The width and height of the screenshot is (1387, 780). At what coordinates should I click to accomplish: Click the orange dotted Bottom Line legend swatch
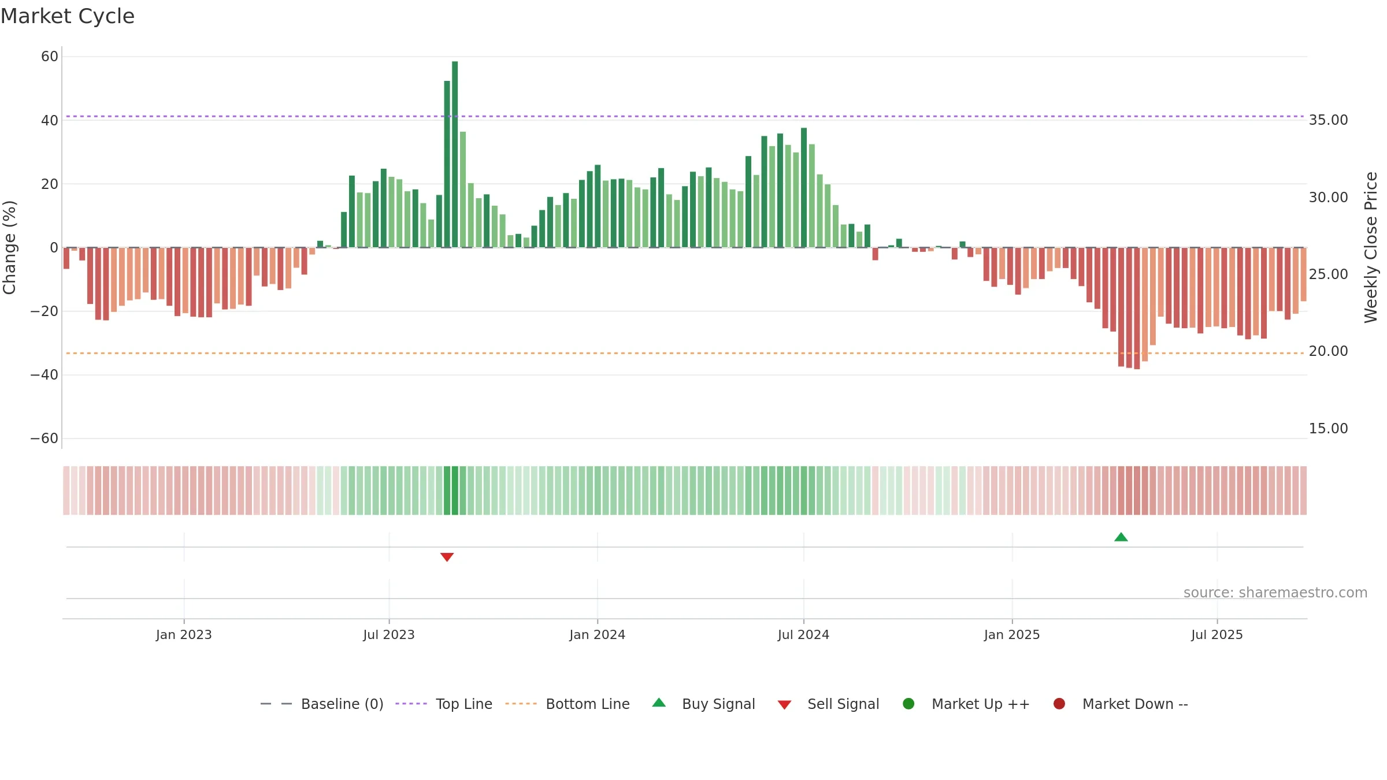pyautogui.click(x=521, y=704)
